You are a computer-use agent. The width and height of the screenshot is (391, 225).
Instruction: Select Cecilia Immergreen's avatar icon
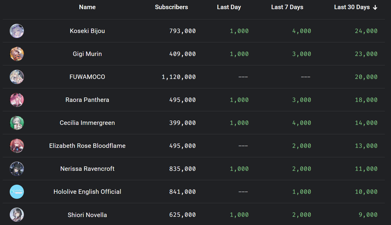17,123
